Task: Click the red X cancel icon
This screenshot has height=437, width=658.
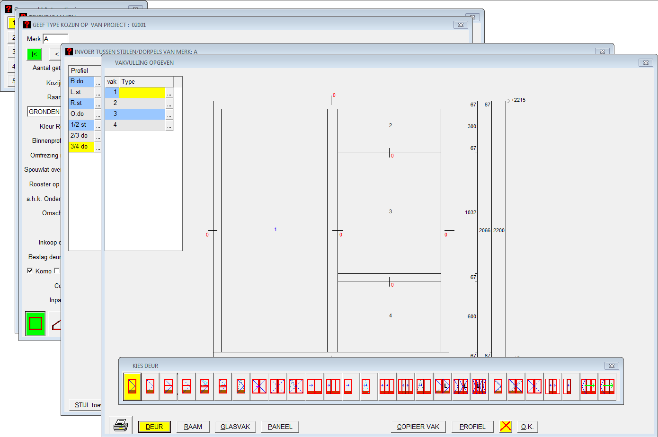Action: 506,426
